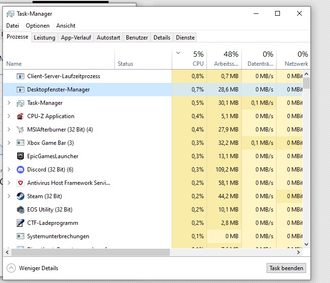The height and width of the screenshot is (283, 330).
Task: Click the vertical scrollbar down arrow
Action: click(x=307, y=244)
